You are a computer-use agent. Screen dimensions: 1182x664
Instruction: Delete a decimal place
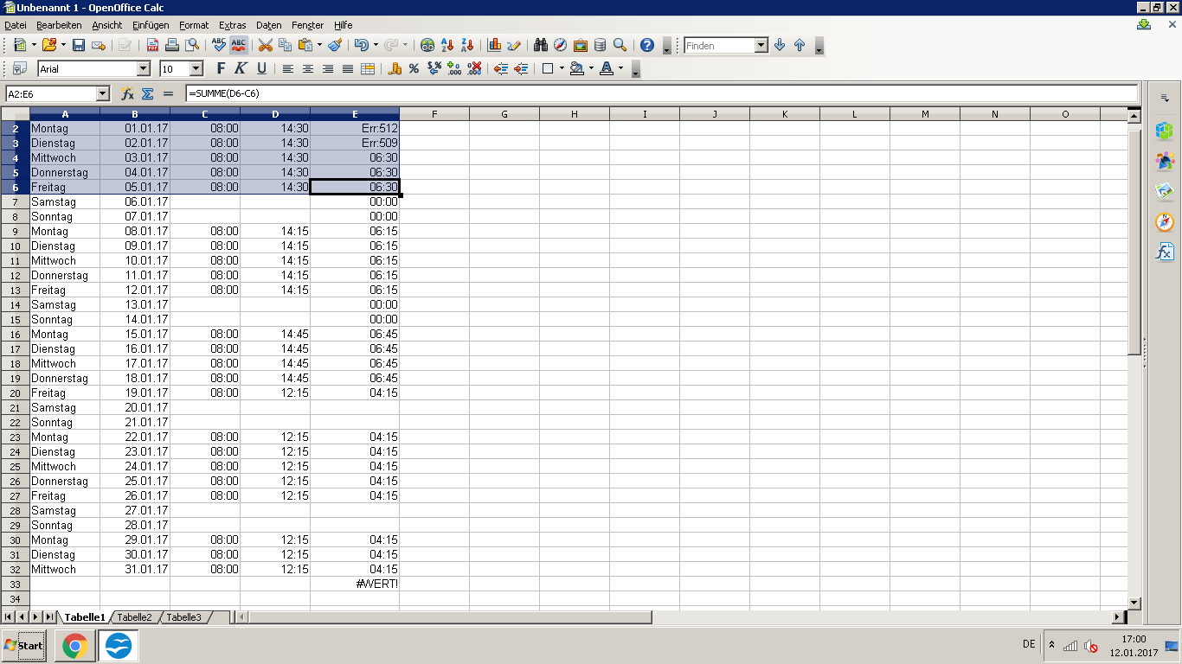474,68
